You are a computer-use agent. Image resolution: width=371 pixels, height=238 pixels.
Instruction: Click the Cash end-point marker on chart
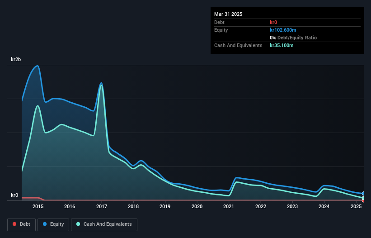[363, 198]
